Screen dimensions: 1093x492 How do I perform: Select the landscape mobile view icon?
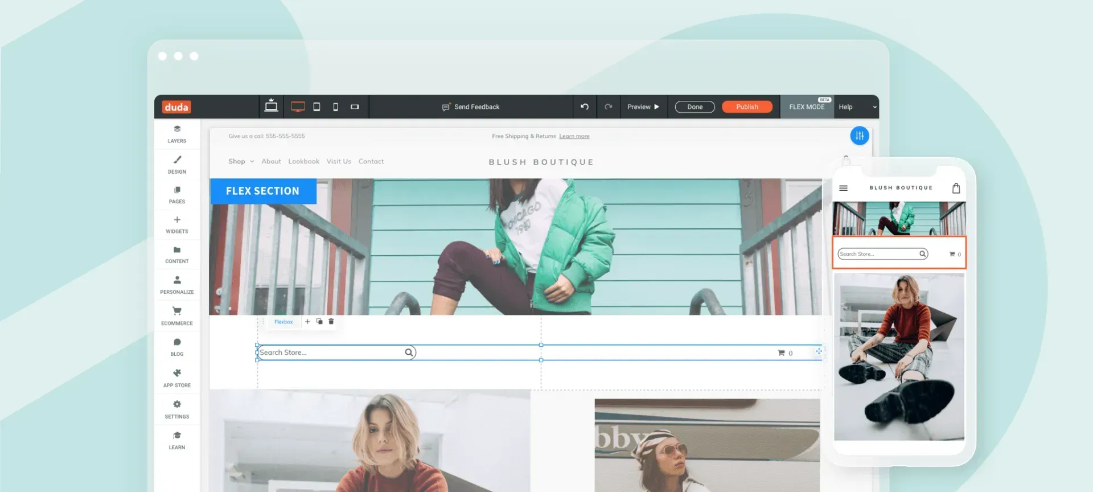tap(355, 106)
